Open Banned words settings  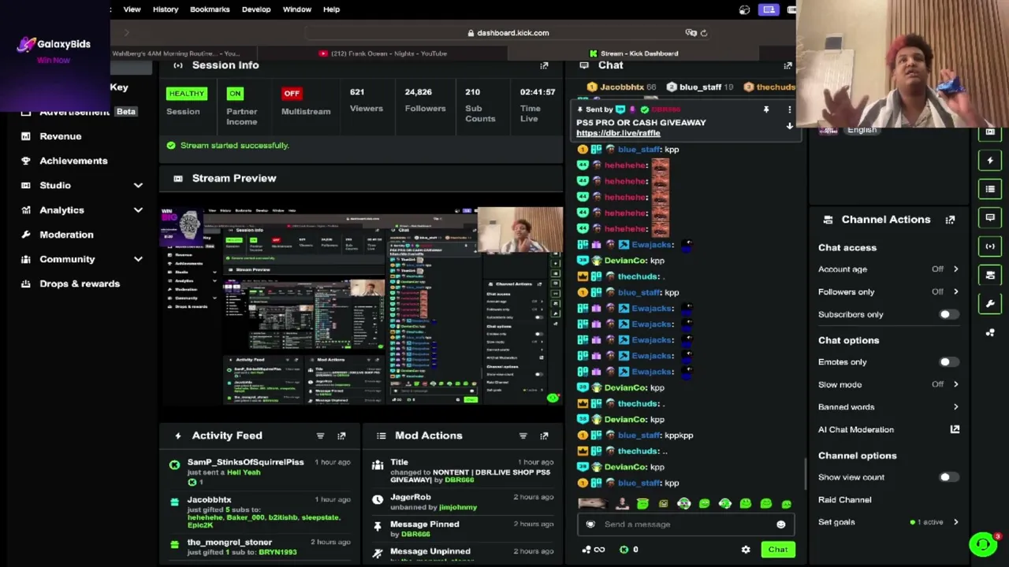coord(888,407)
